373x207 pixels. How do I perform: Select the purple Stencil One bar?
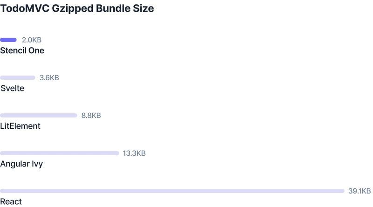8,40
